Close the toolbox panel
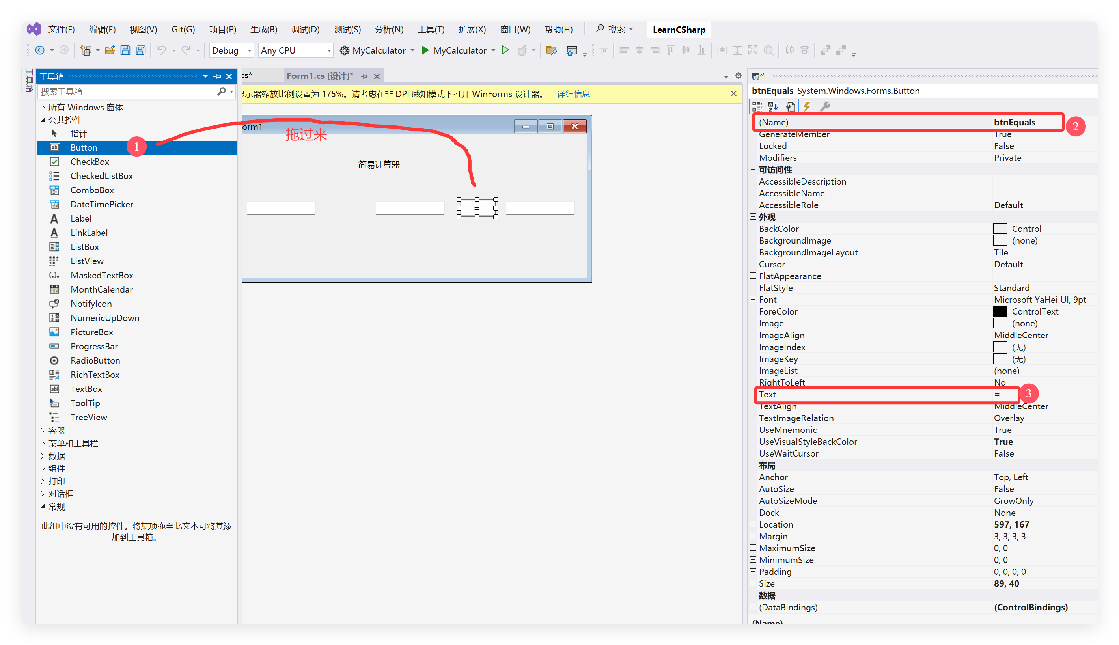1119x645 pixels. pos(229,76)
